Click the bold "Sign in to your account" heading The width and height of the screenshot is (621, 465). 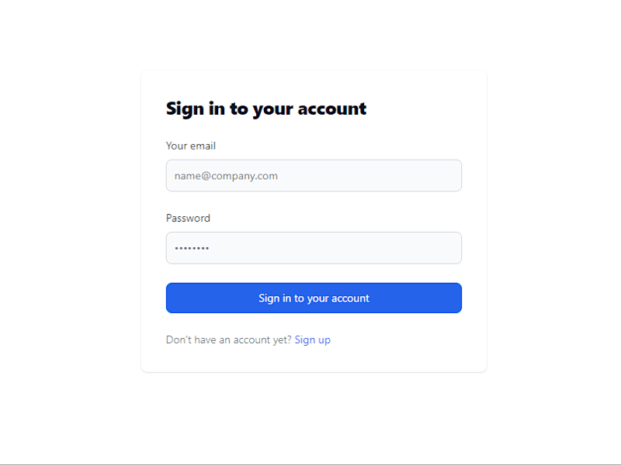pyautogui.click(x=266, y=108)
